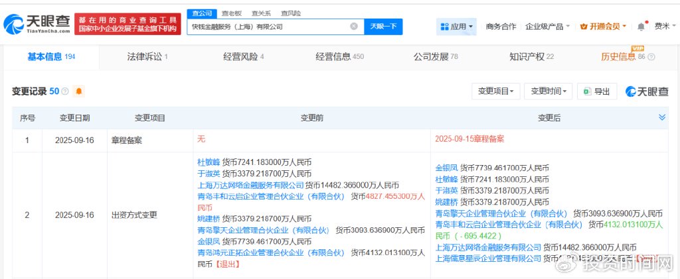Select the 经营信息 450 tab
This screenshot has width=680, height=279.
[339, 57]
